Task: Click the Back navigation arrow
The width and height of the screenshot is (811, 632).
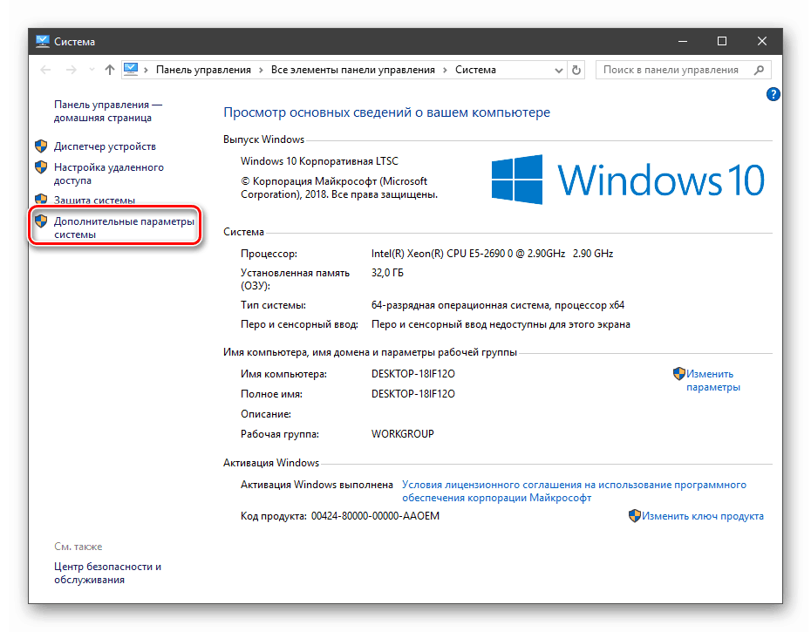Action: (x=45, y=70)
